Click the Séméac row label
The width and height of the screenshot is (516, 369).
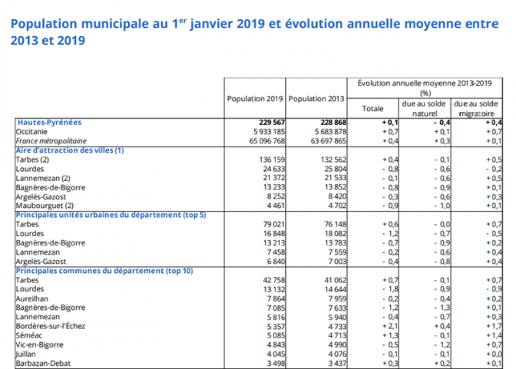[x=29, y=334]
